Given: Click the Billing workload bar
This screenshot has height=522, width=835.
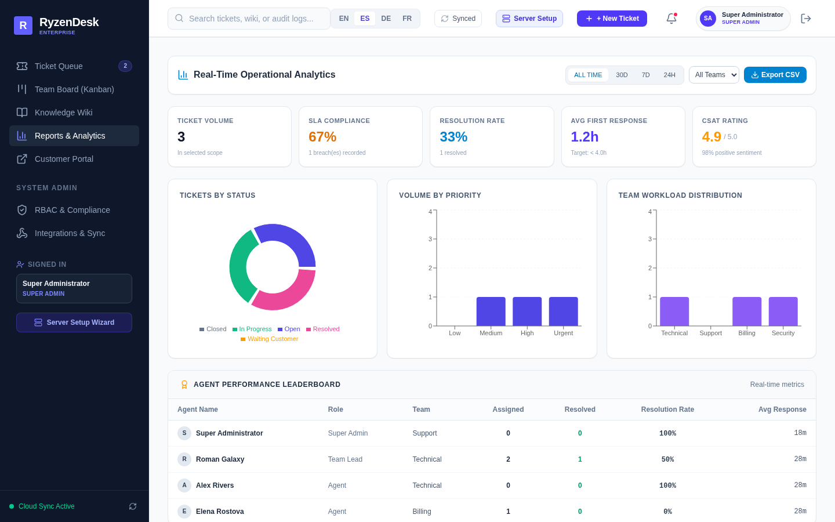Looking at the screenshot, I should tap(747, 311).
